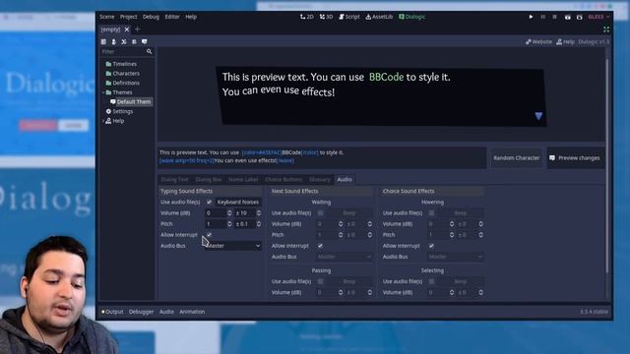Enable Waiting Use audio file(s) checkbox
This screenshot has height=354, width=630.
(x=320, y=212)
